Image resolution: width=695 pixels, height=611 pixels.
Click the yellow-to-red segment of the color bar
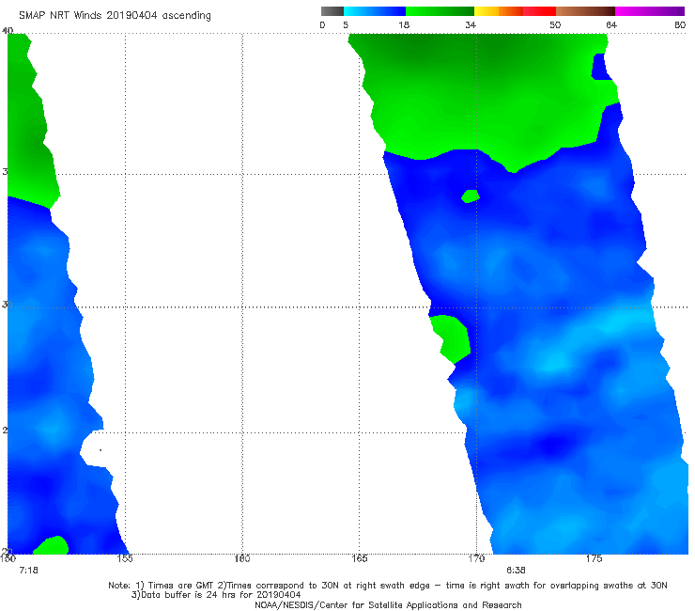tap(515, 11)
